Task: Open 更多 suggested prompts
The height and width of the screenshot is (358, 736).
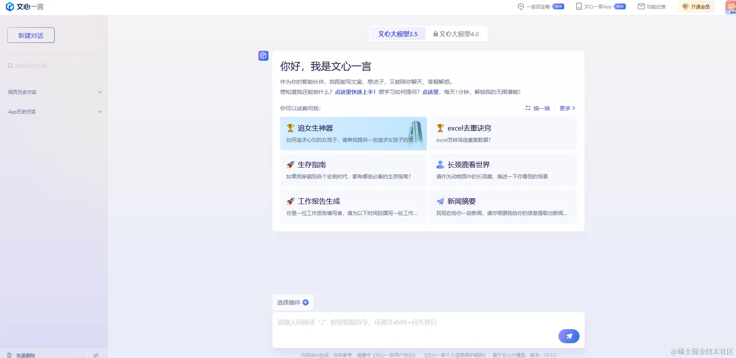Action: [x=567, y=108]
